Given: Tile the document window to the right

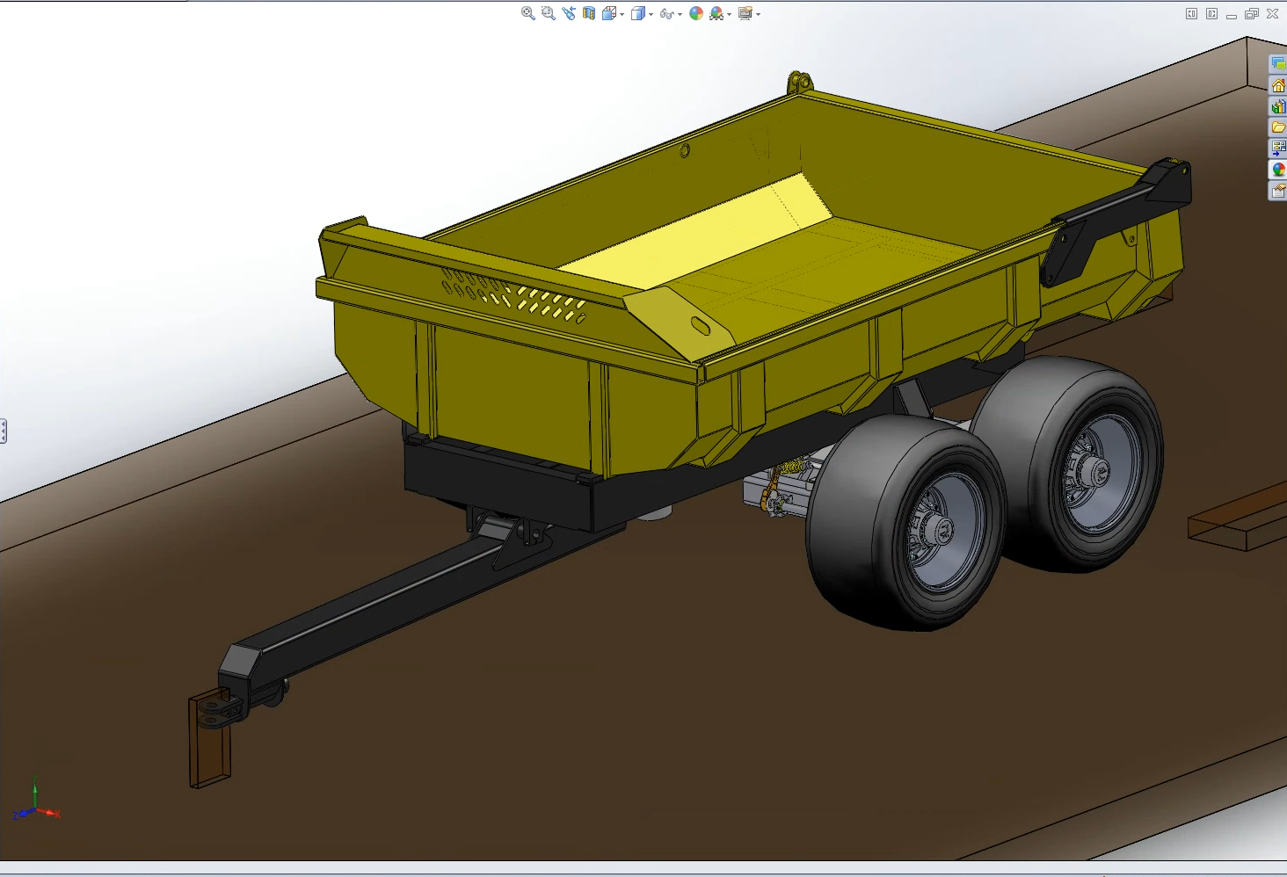Looking at the screenshot, I should click(1211, 13).
